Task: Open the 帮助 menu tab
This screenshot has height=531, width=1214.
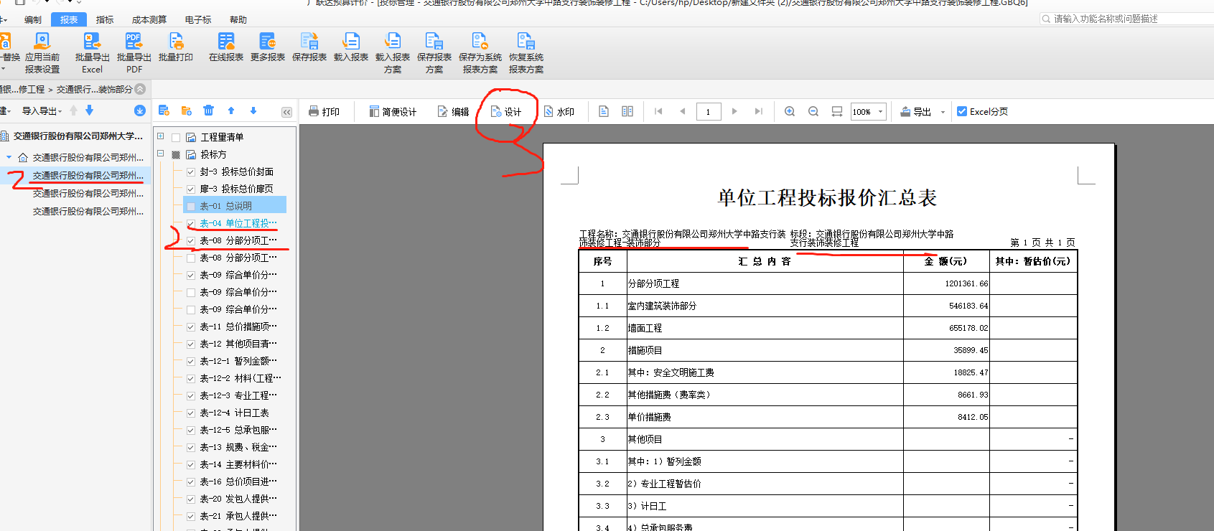Action: [238, 19]
